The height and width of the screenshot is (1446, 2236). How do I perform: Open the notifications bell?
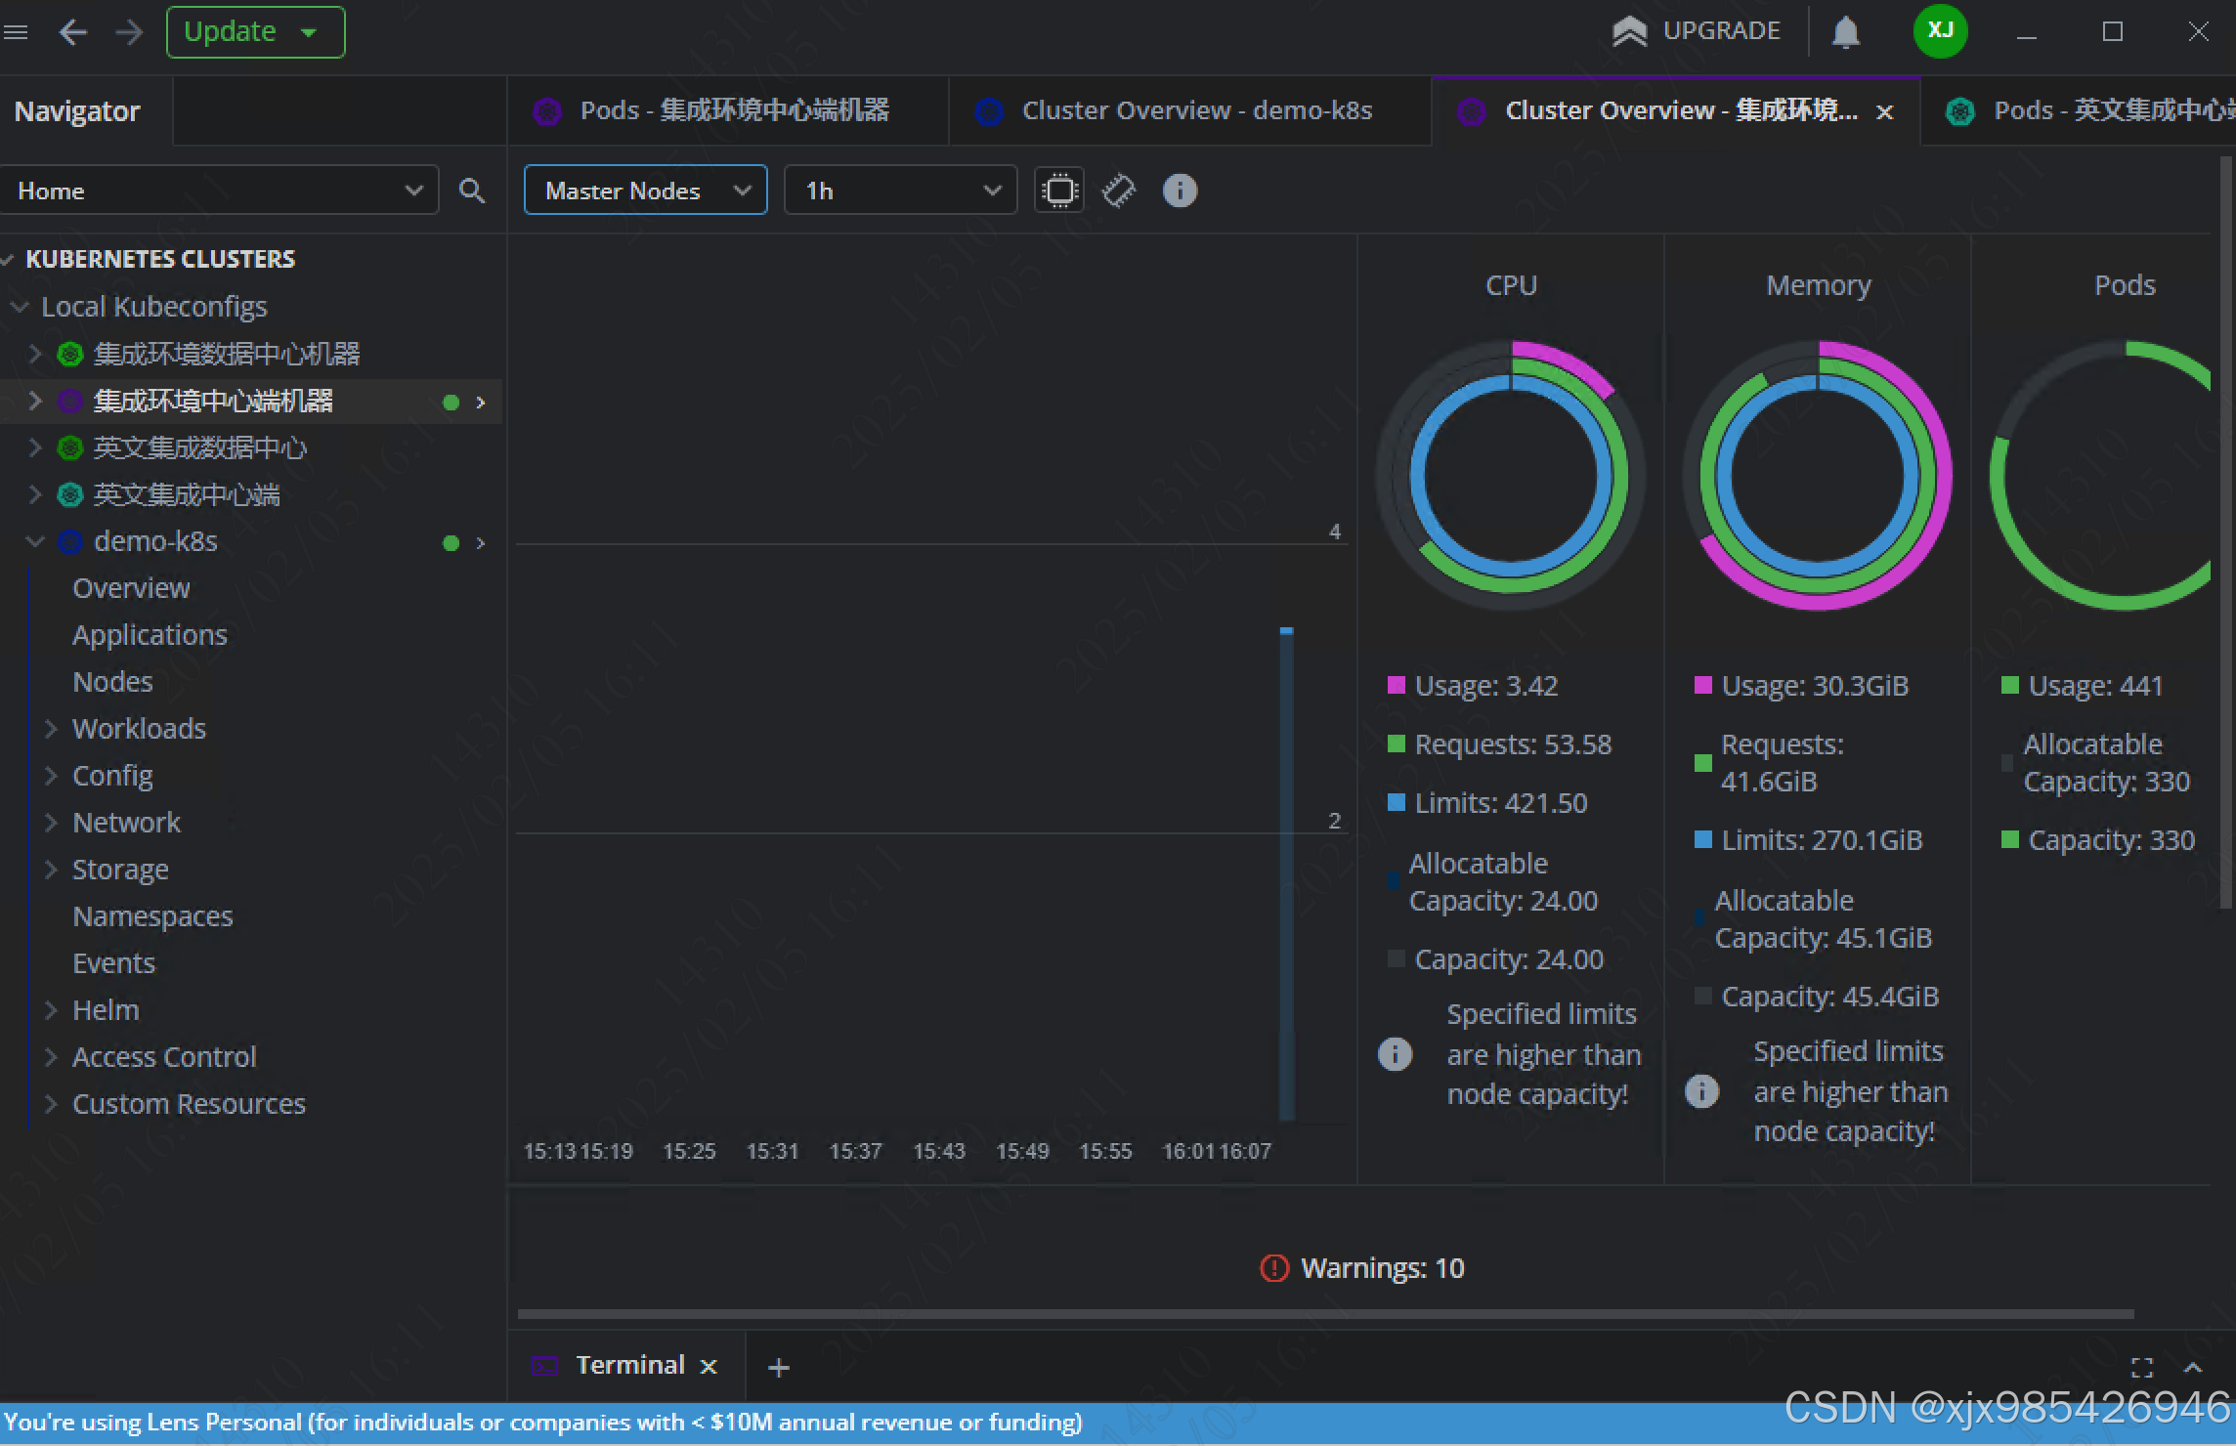tap(1845, 32)
